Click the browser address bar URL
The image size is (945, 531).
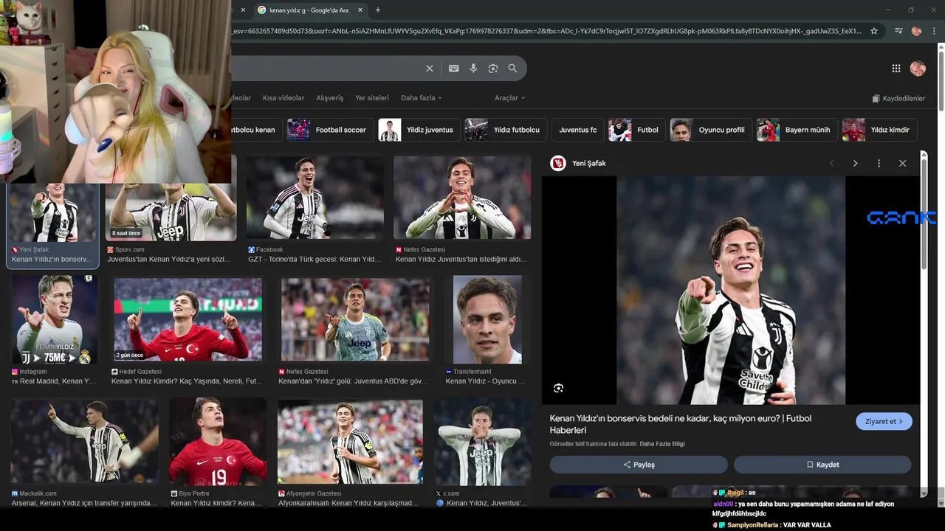pos(546,31)
